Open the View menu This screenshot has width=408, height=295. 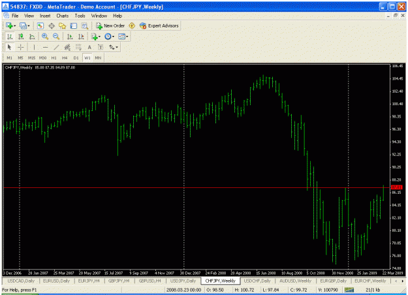coord(29,16)
